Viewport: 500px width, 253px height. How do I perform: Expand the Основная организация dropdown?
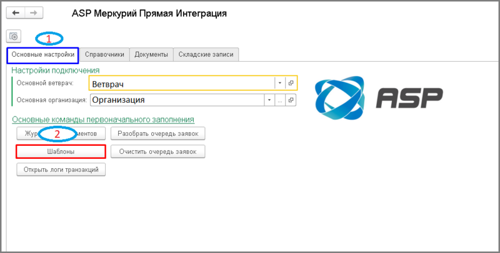tap(269, 100)
